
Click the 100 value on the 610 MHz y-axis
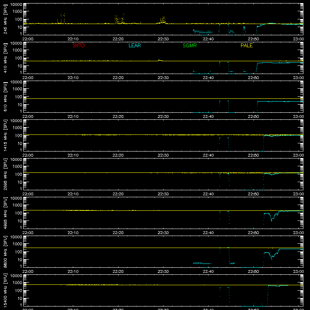point(19,97)
